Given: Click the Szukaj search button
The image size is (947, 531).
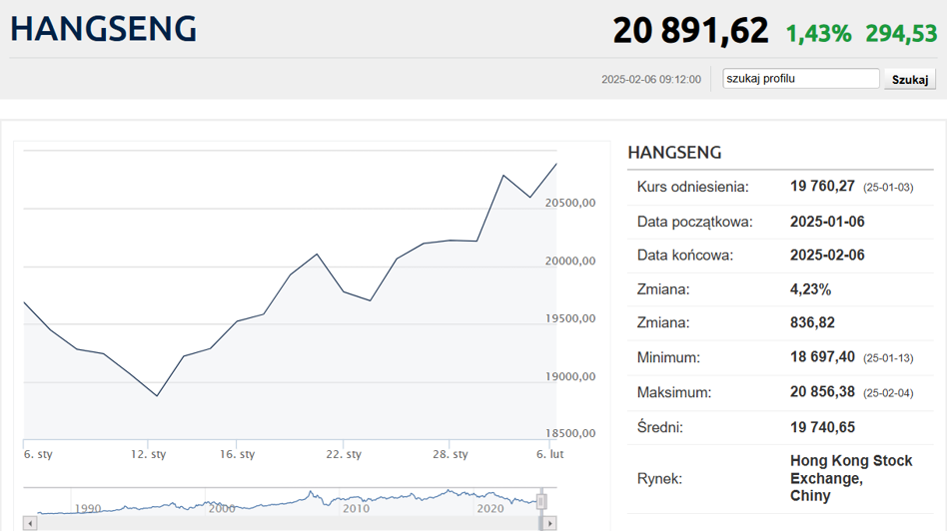Looking at the screenshot, I should pos(910,79).
